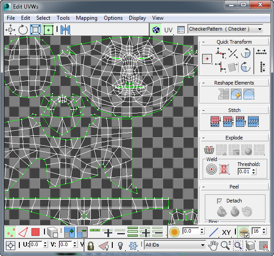
Task: Toggle Vertex sub-object mode
Action: 10,232
